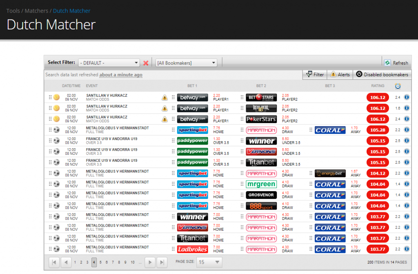Viewport: 418px width, 274px height.
Task: Go to the previous page
Action: (x=66, y=262)
